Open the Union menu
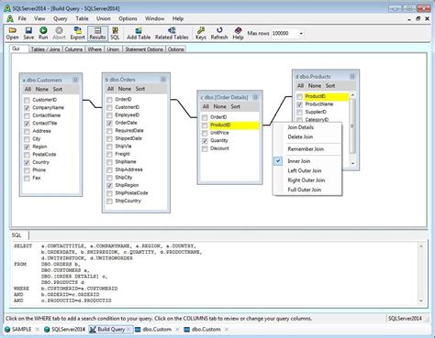The height and width of the screenshot is (338, 435). [104, 18]
